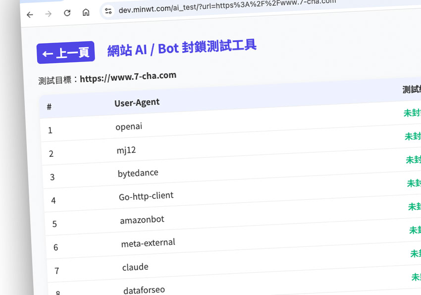The height and width of the screenshot is (295, 421).
Task: Select the bytedance user-agent row
Action: (138, 173)
